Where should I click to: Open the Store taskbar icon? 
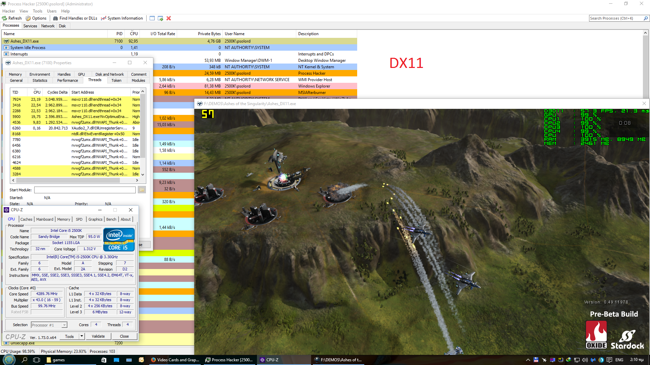(x=104, y=360)
